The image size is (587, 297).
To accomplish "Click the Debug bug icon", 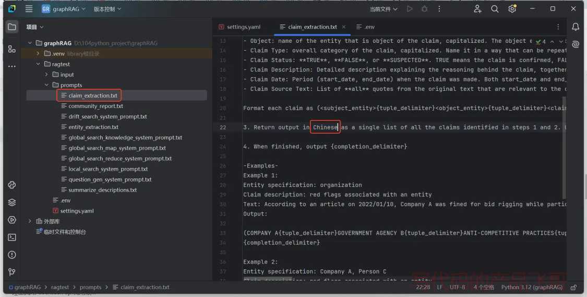I will click(x=425, y=9).
